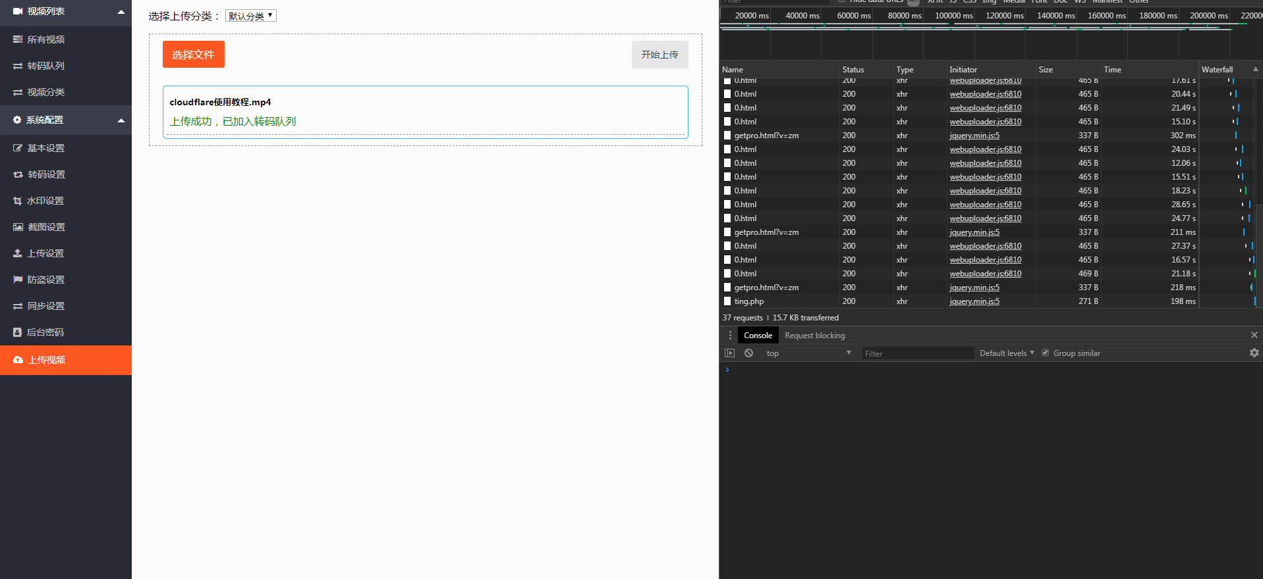Sort by the Time column header
The image size is (1263, 579).
pyautogui.click(x=1150, y=69)
